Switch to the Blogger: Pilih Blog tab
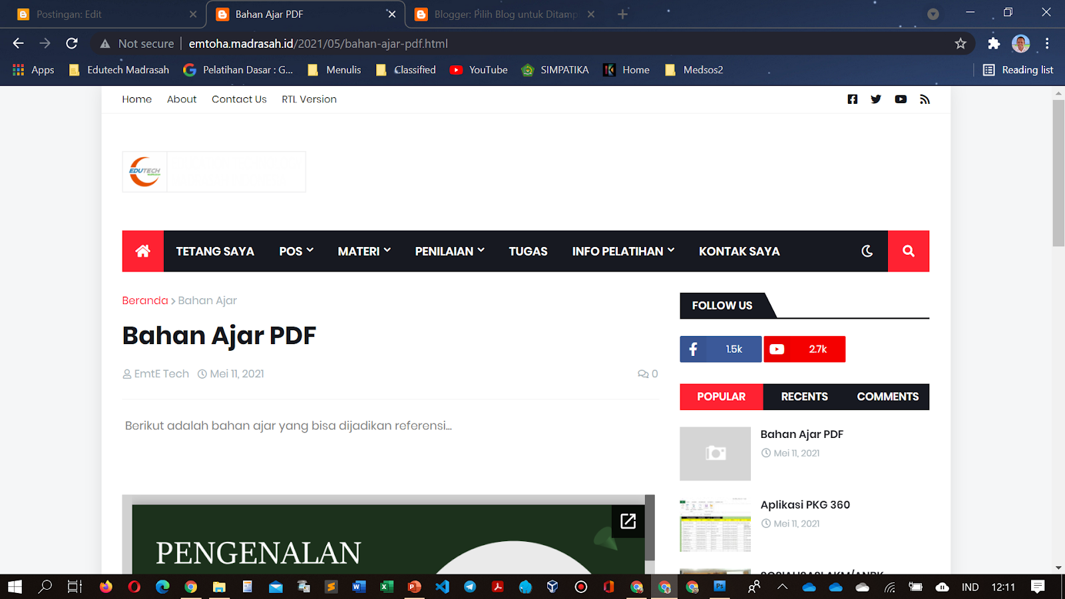The height and width of the screenshot is (599, 1065). [505, 14]
